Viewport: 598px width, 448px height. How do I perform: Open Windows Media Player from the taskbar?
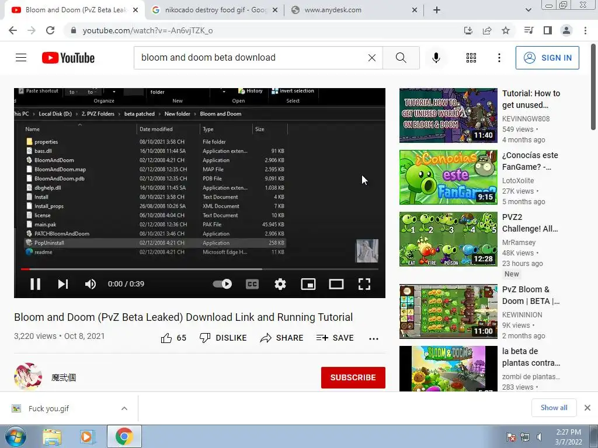pos(87,437)
